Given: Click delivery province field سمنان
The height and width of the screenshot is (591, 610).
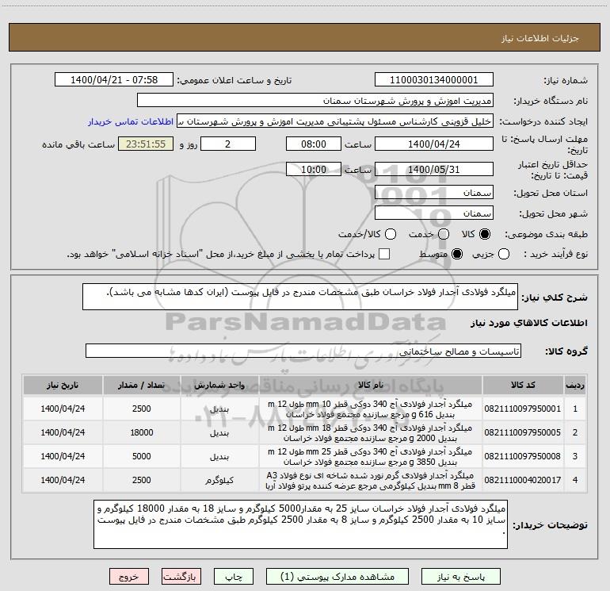Looking at the screenshot, I should pos(434,193).
